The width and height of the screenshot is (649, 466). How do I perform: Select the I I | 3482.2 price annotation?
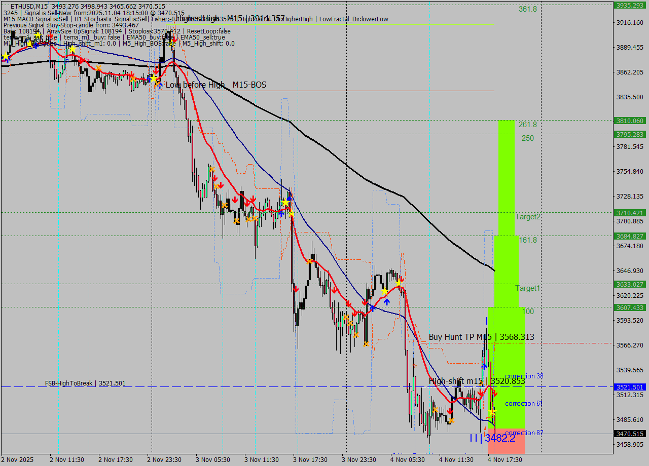494,439
